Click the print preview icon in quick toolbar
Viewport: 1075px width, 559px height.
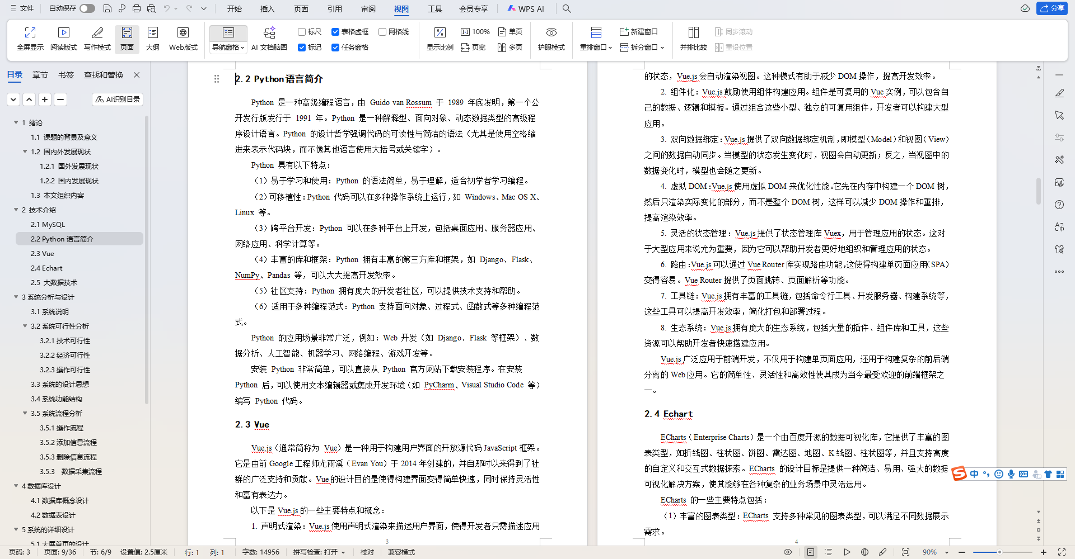click(x=151, y=9)
